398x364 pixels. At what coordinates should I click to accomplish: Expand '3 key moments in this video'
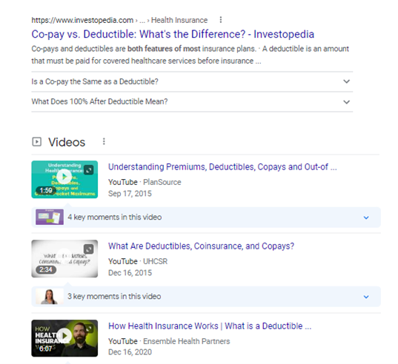[x=206, y=297]
